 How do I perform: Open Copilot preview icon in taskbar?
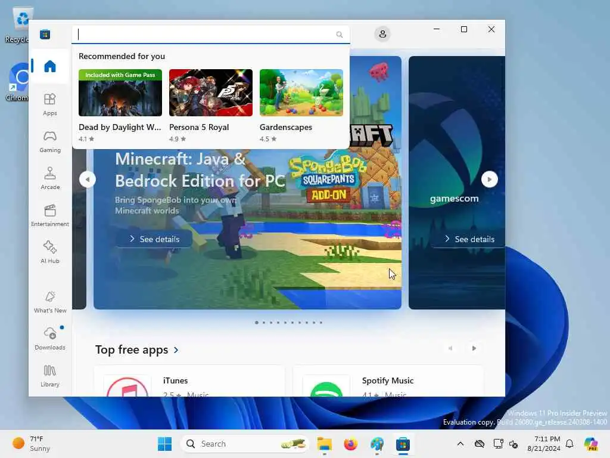pos(591,444)
